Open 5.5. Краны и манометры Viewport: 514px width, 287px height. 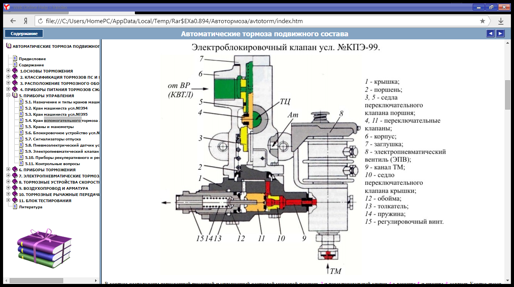pyautogui.click(x=49, y=127)
